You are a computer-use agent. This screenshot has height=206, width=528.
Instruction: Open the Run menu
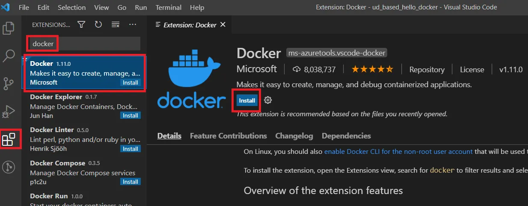(141, 8)
